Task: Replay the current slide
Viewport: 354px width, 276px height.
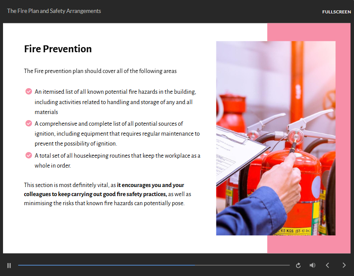Action: 298,265
